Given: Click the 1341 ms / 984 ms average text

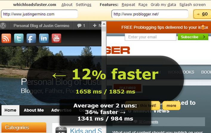Looking at the screenshot, I should click(x=105, y=119).
